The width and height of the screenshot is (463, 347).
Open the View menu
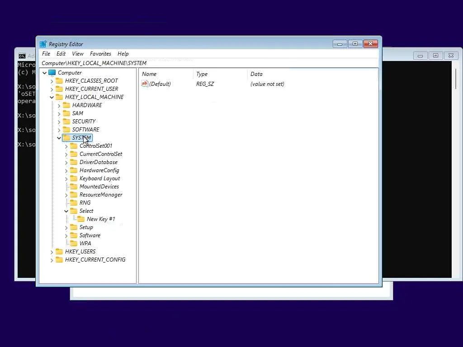[78, 54]
